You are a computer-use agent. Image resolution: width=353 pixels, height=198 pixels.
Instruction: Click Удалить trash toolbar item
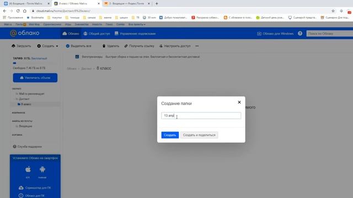pos(110,46)
